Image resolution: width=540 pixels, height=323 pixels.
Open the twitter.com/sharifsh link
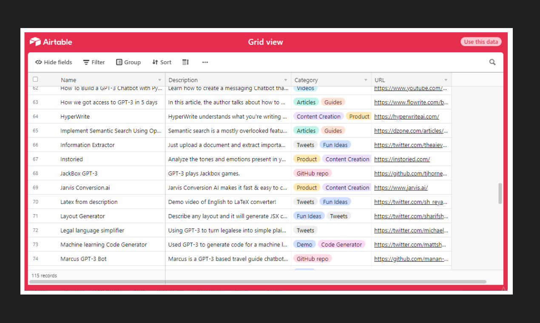point(411,216)
